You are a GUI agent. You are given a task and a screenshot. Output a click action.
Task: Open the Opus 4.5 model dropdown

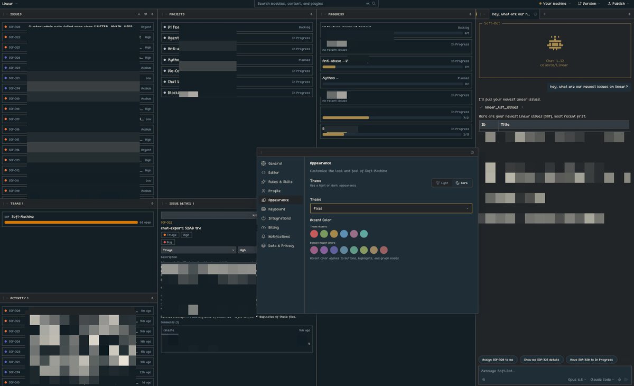click(577, 380)
